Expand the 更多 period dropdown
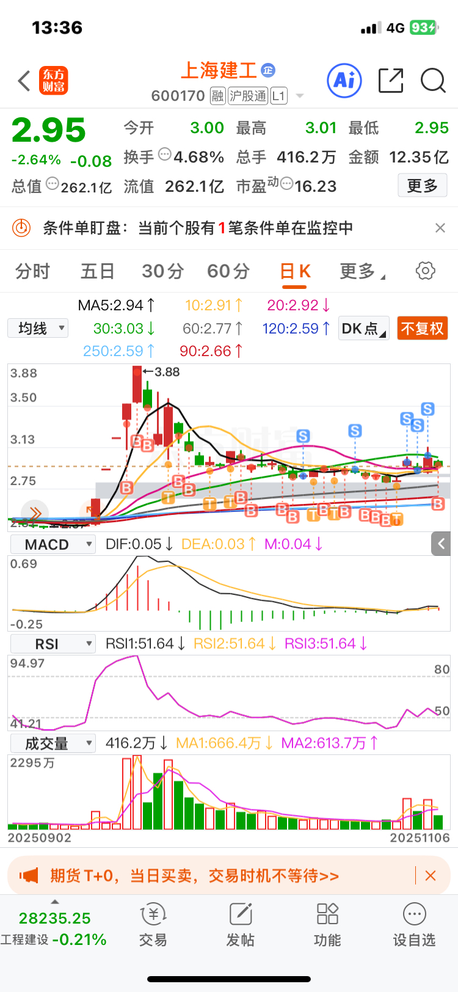This screenshot has height=992, width=458. pyautogui.click(x=362, y=271)
